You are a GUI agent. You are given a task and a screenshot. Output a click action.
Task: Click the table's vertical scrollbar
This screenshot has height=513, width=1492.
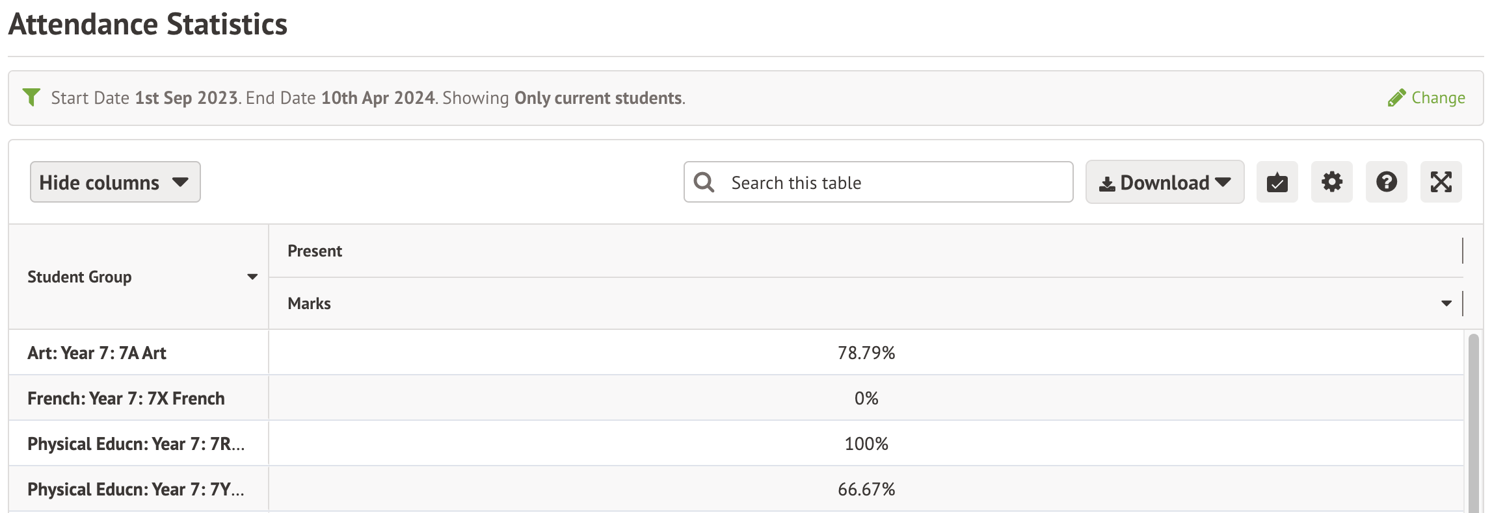[1473, 422]
